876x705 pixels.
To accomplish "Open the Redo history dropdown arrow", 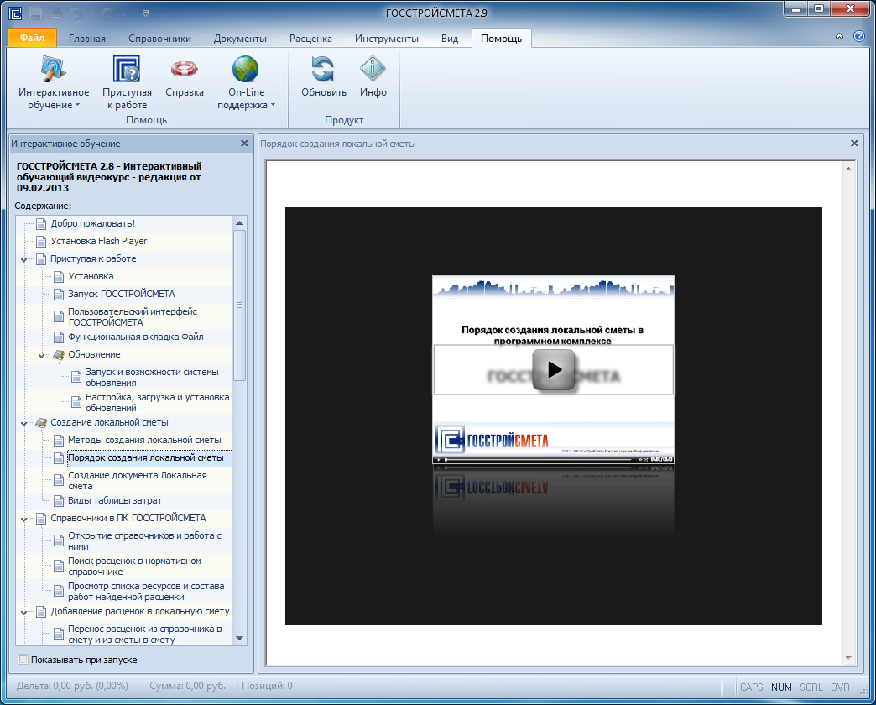I will pos(123,13).
